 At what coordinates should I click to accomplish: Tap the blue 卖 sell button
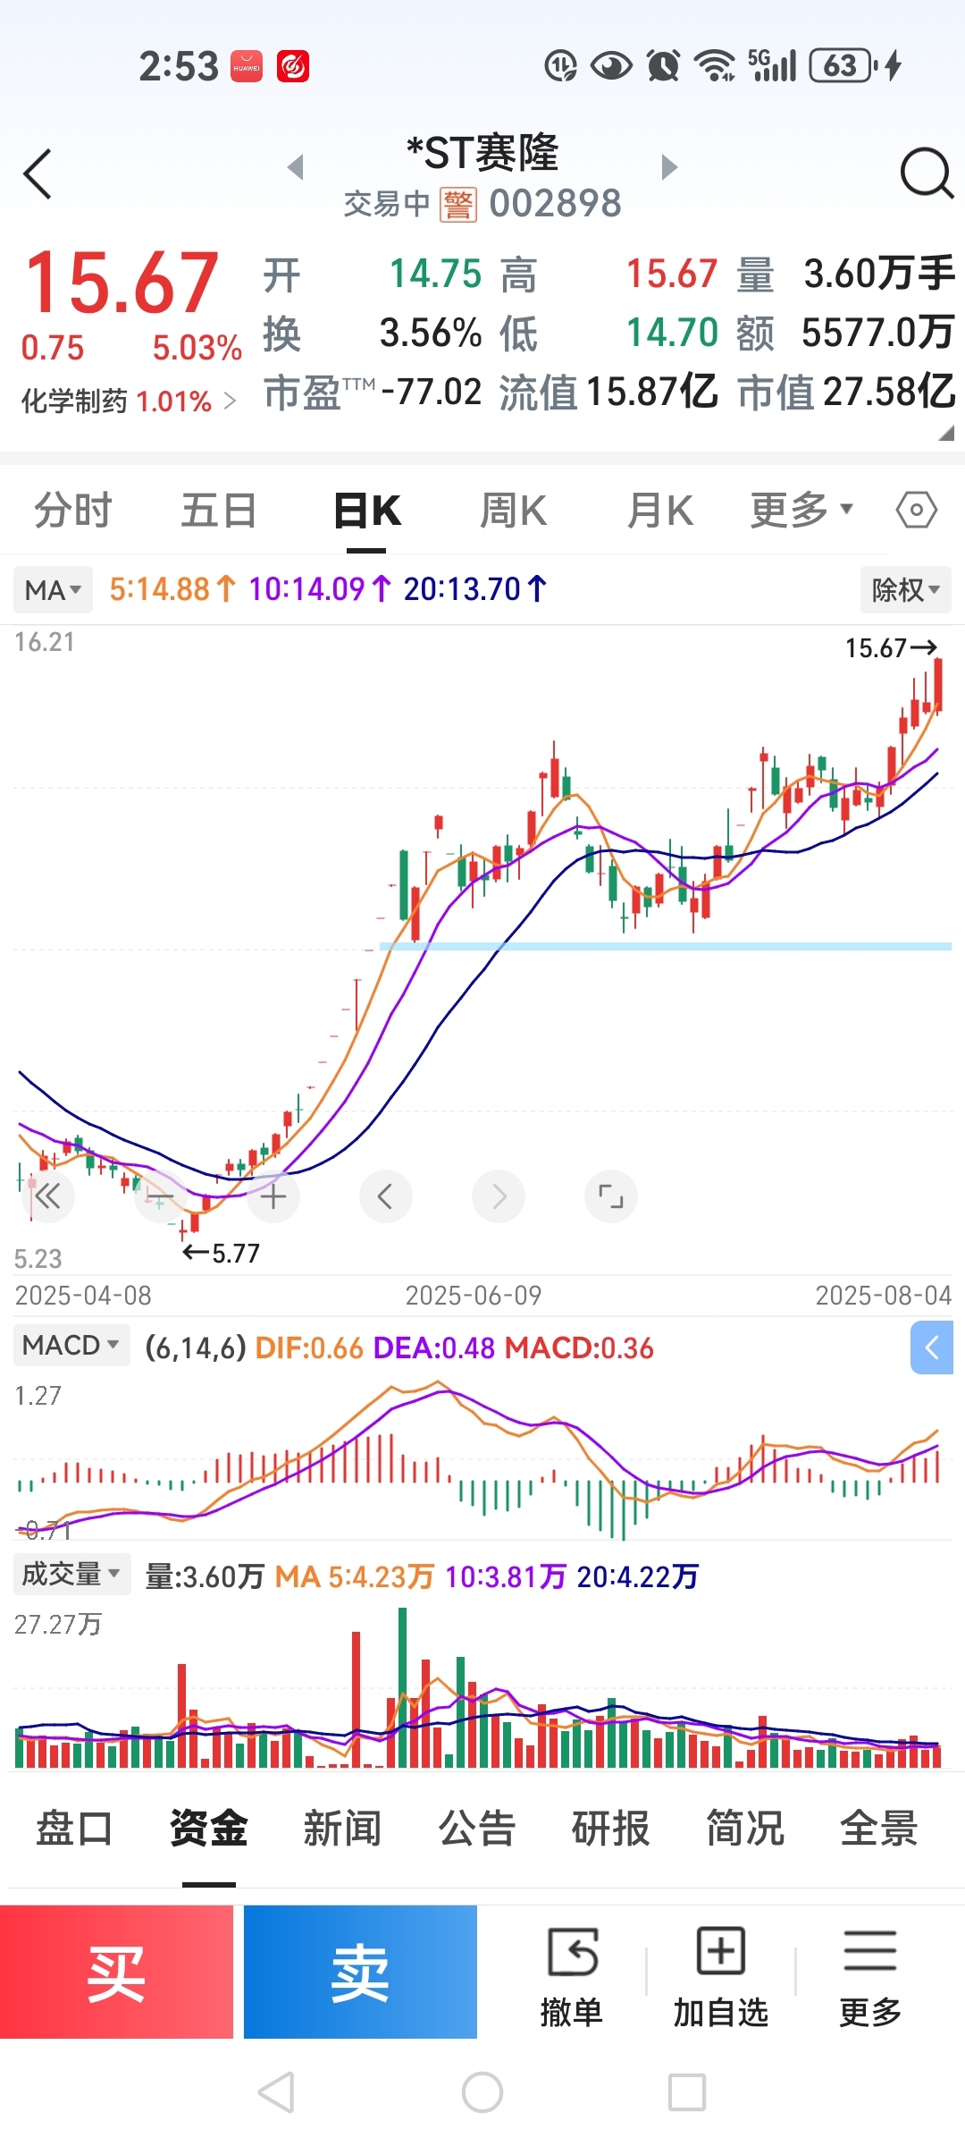[x=360, y=1973]
